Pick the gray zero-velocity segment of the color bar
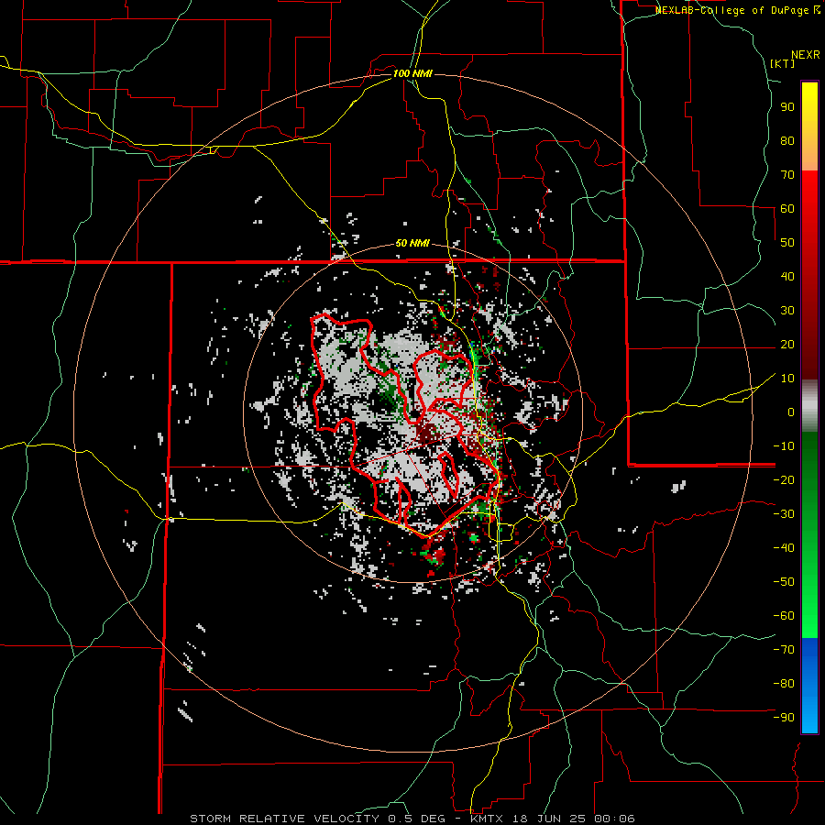Image resolution: width=825 pixels, height=825 pixels. point(809,406)
